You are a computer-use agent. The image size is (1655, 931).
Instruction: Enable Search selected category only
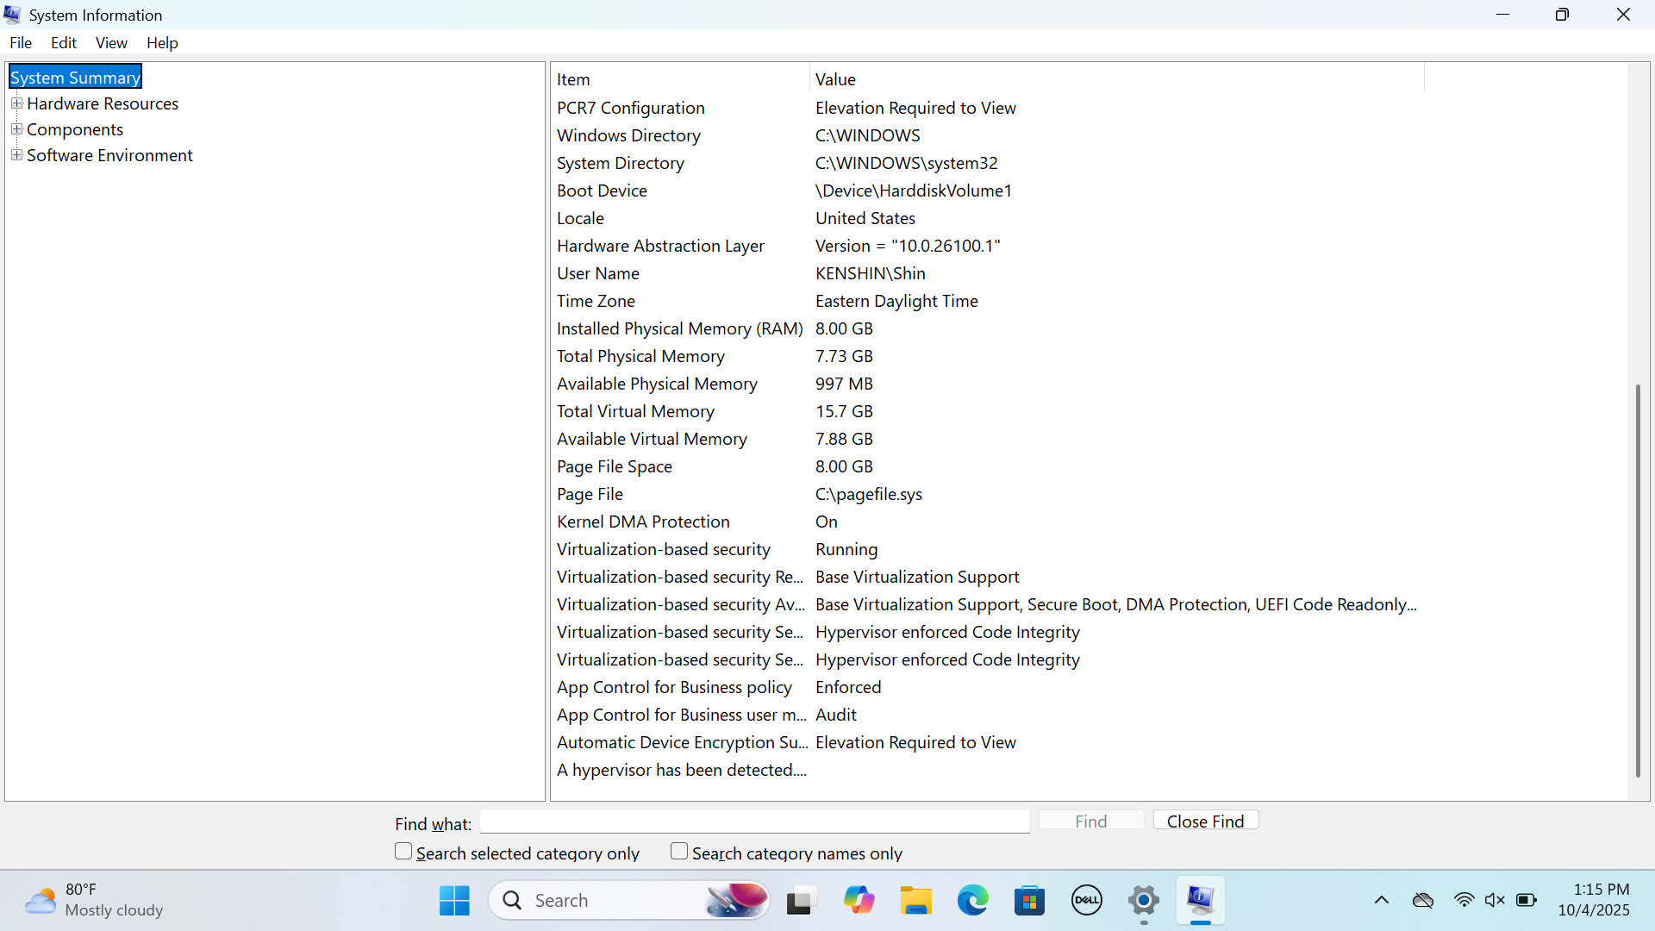tap(403, 851)
